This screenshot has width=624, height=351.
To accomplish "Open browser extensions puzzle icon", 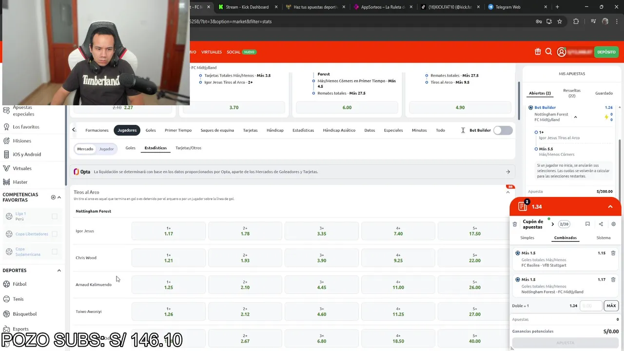I will click(x=576, y=21).
